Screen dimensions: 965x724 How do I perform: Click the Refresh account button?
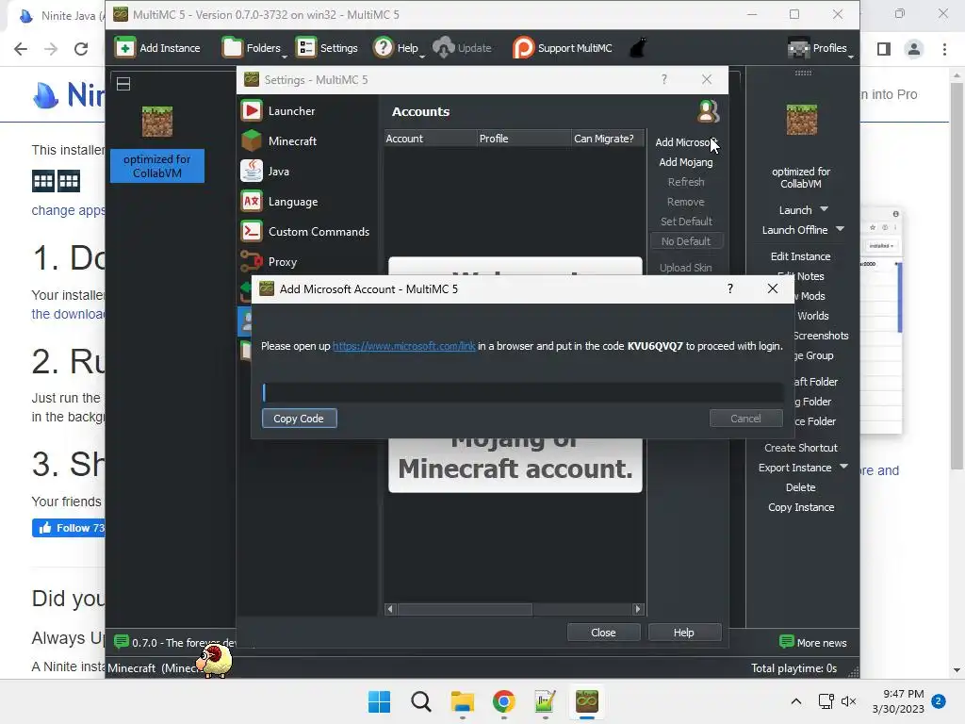(686, 182)
